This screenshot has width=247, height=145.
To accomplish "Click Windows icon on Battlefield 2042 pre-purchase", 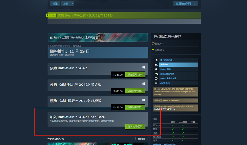I will [143, 67].
